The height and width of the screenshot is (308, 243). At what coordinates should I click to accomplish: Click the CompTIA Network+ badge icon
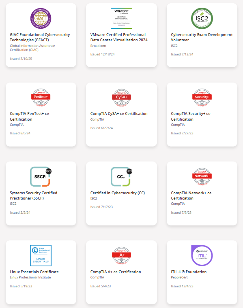click(x=202, y=176)
